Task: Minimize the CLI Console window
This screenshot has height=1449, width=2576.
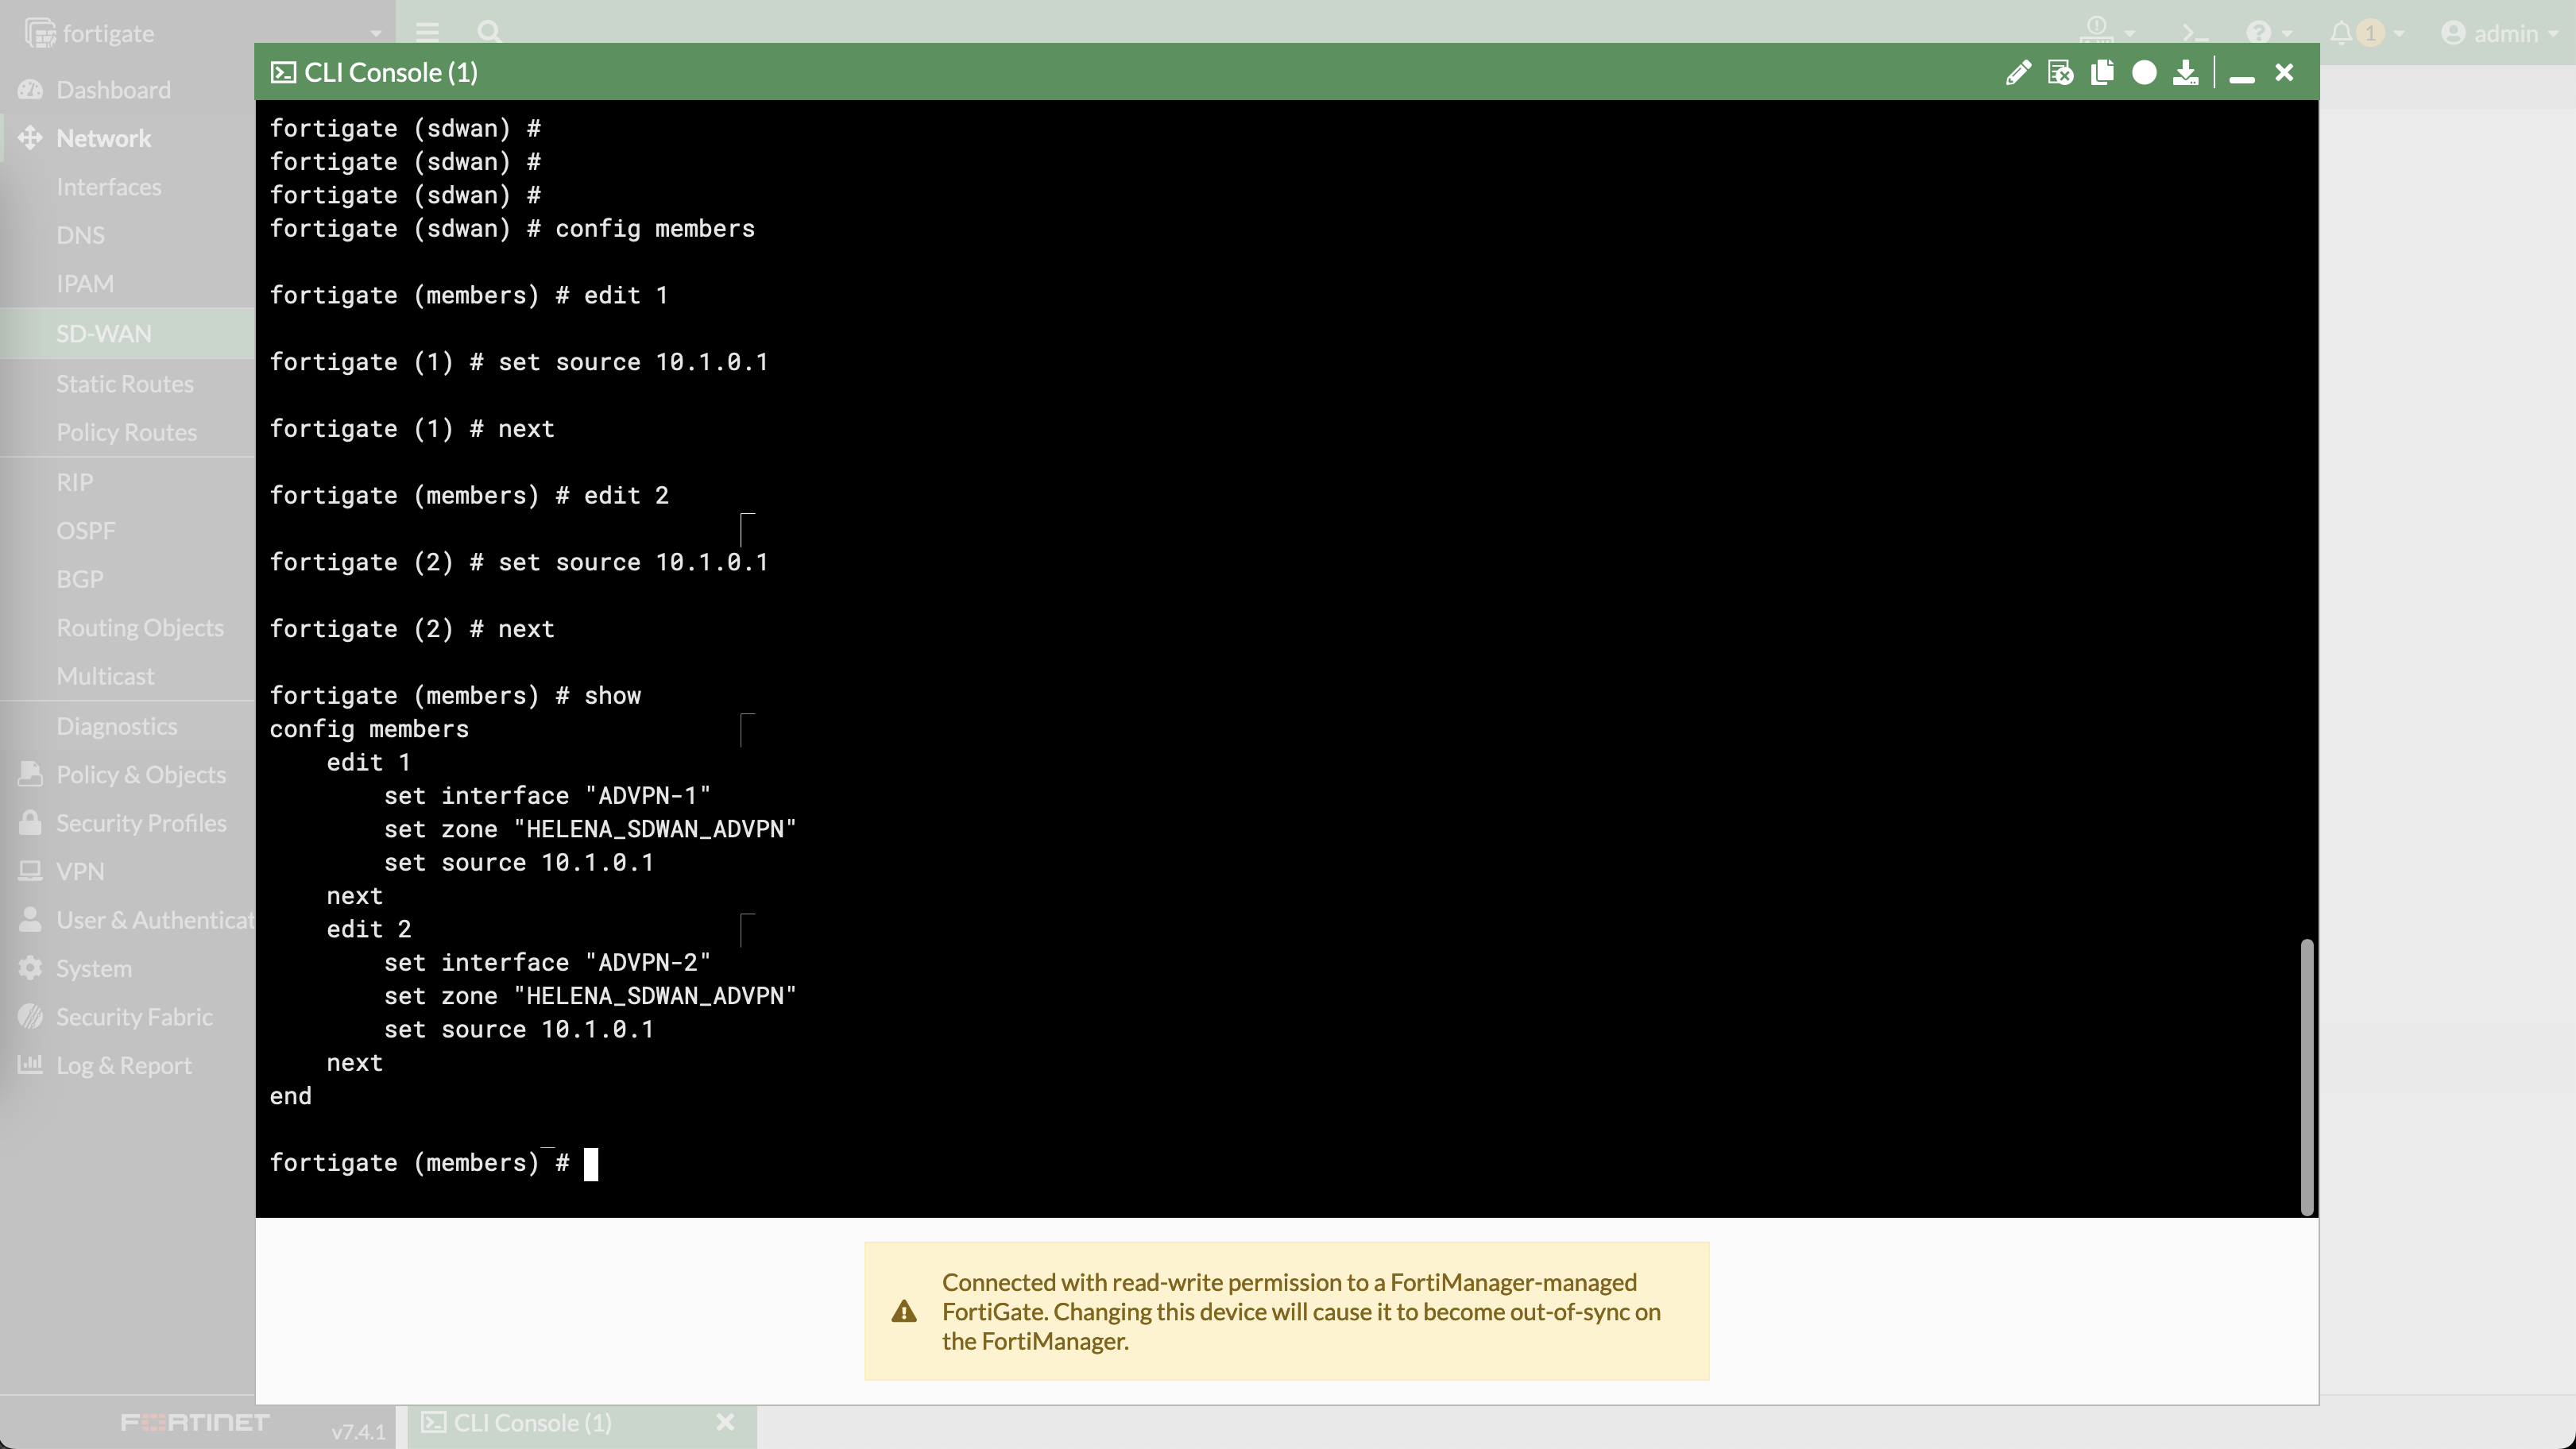Action: pyautogui.click(x=2242, y=74)
